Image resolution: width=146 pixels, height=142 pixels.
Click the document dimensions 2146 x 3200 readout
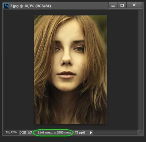click(55, 133)
